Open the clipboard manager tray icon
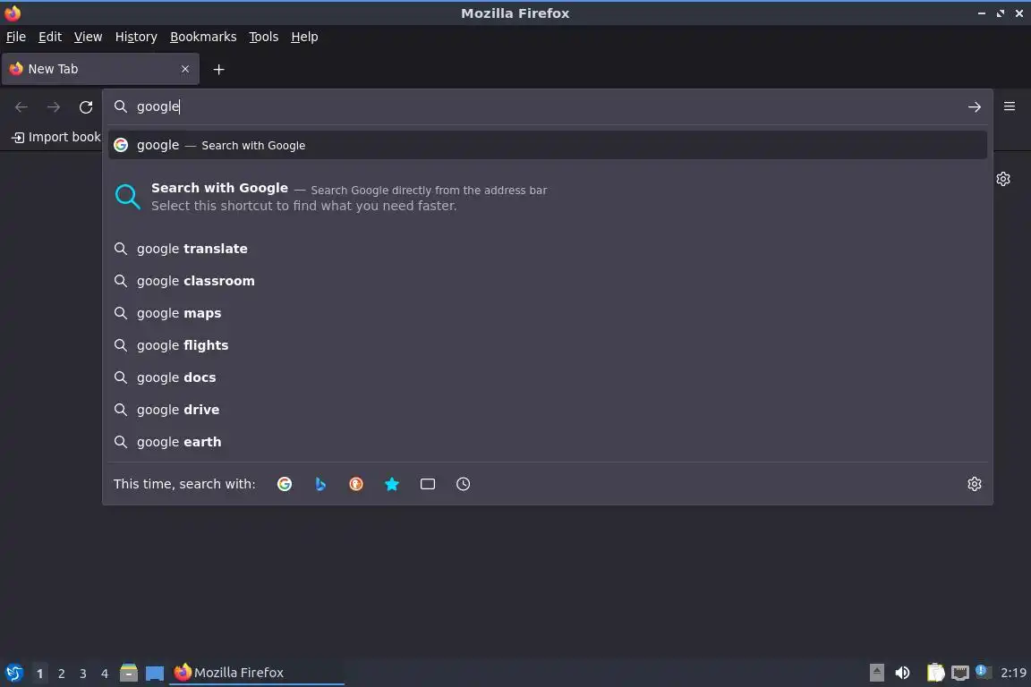 pyautogui.click(x=935, y=673)
